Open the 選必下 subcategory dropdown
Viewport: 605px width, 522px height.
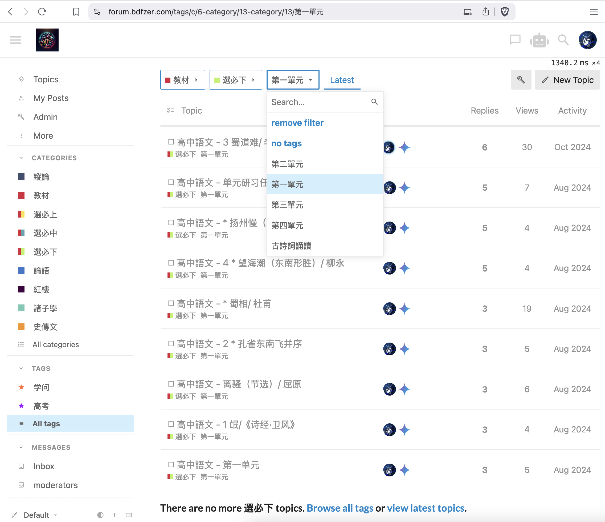236,80
